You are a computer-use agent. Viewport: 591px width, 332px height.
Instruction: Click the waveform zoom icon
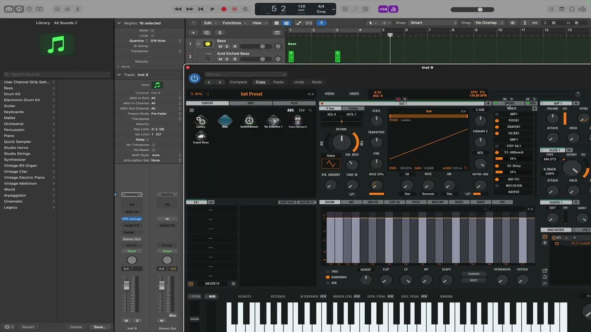pyautogui.click(x=513, y=23)
